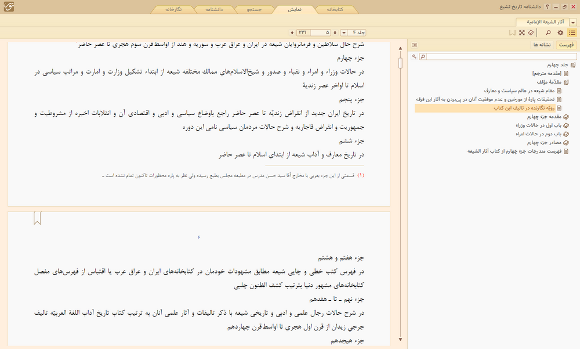Click the heading جزء نهم ـ تا ـ هفدهم

(x=336, y=300)
